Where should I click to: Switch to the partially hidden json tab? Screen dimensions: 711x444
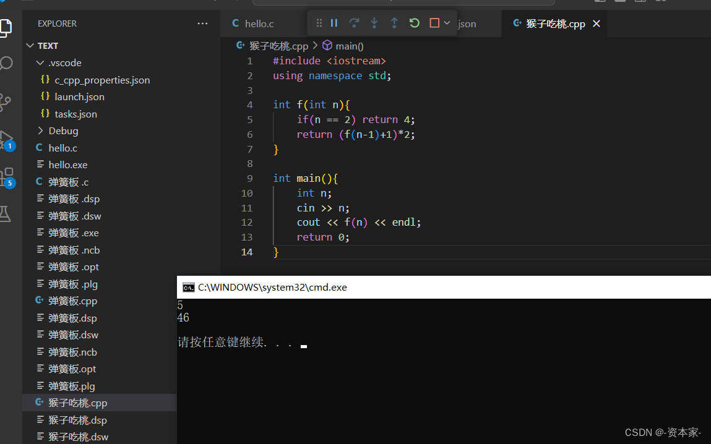click(x=467, y=23)
